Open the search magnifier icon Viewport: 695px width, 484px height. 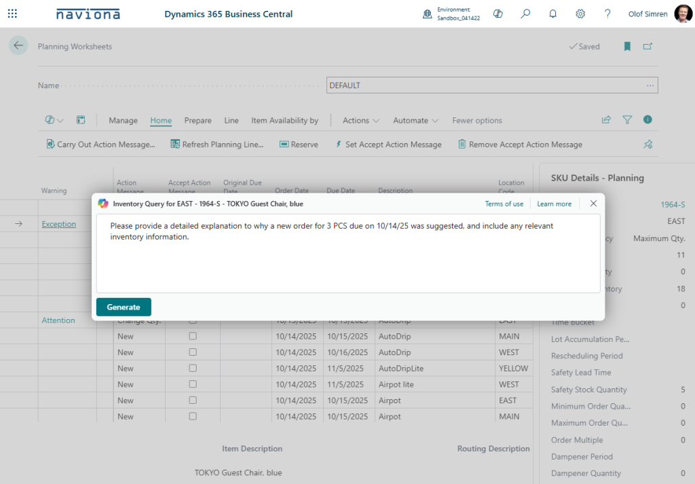[525, 14]
